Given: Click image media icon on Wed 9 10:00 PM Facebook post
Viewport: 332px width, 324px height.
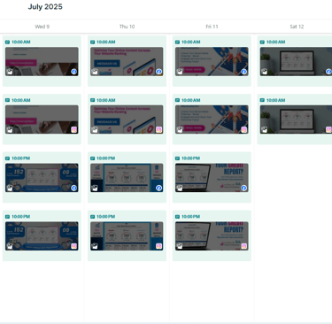Looking at the screenshot, I should [10, 188].
